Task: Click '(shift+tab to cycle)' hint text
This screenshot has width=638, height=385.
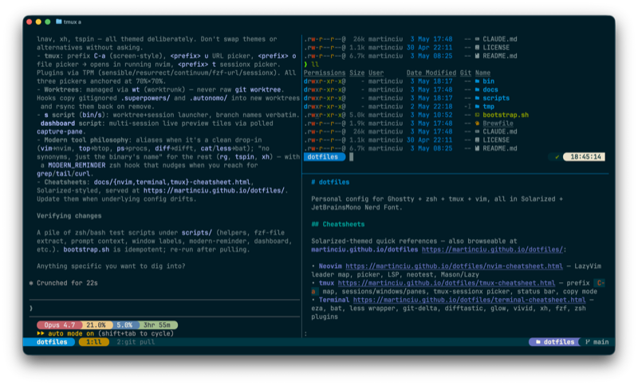Action: [x=136, y=333]
